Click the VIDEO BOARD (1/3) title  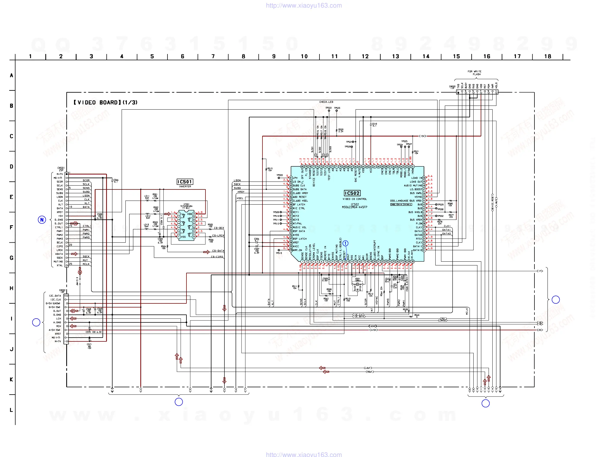click(x=105, y=103)
